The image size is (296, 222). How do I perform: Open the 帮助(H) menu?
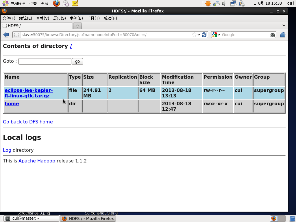pos(110,18)
